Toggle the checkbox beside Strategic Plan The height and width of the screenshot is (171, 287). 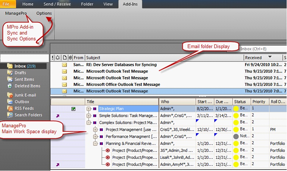tap(73, 109)
